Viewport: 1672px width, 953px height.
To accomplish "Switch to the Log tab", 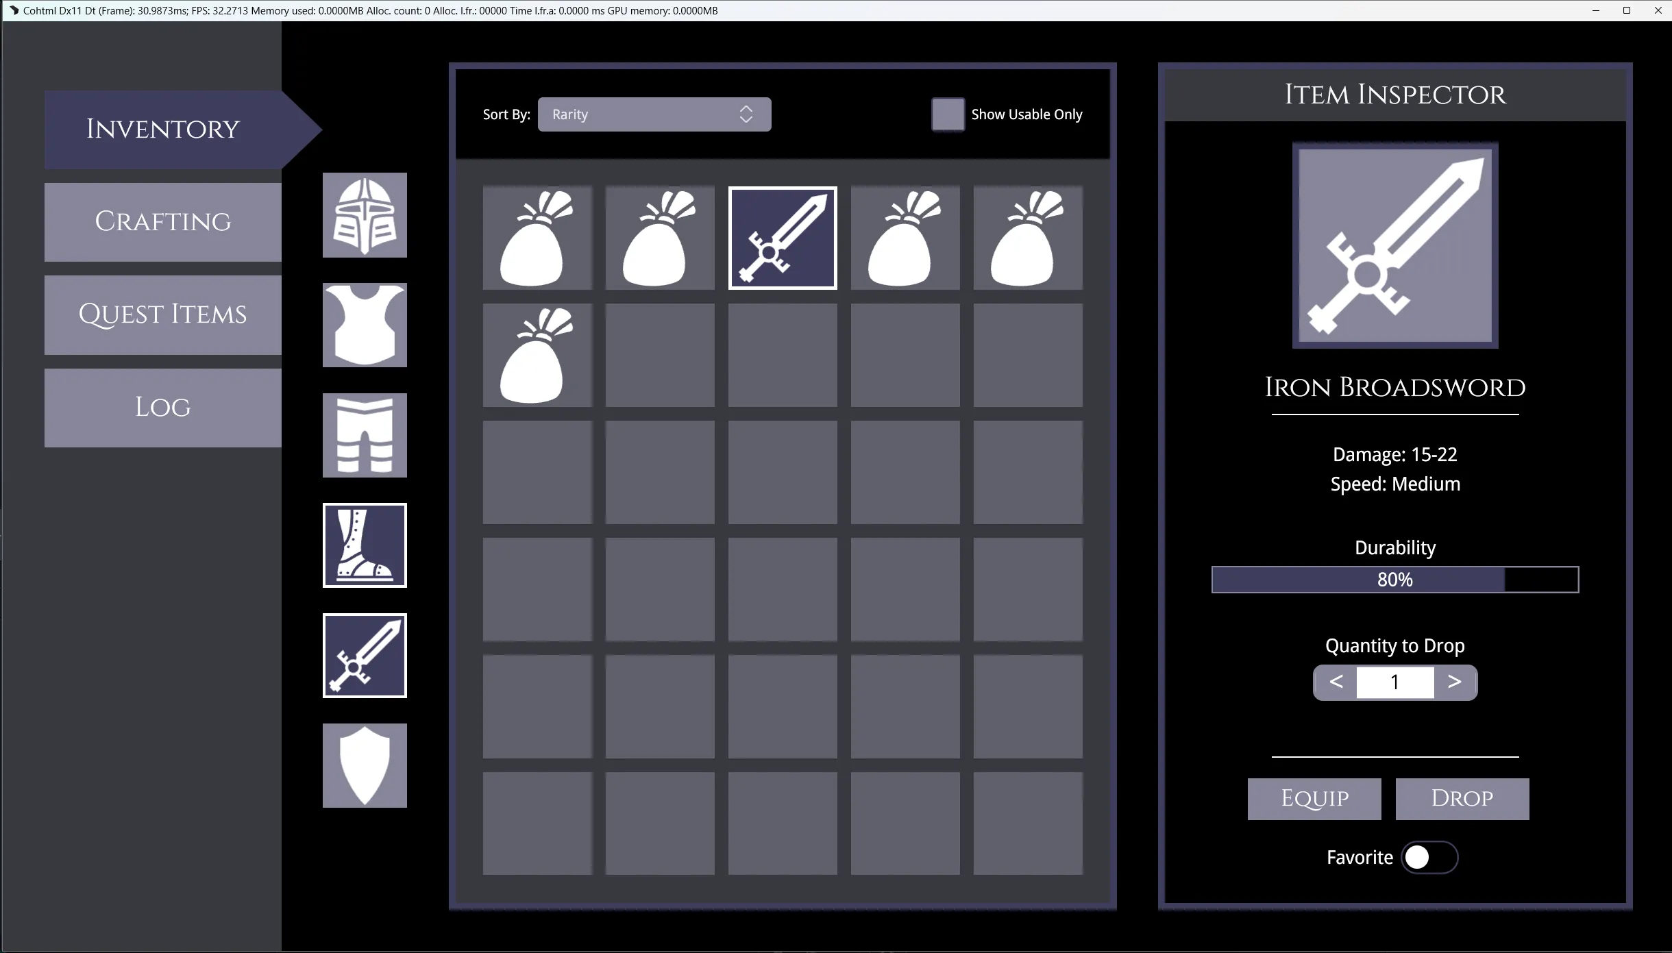I will pyautogui.click(x=163, y=408).
